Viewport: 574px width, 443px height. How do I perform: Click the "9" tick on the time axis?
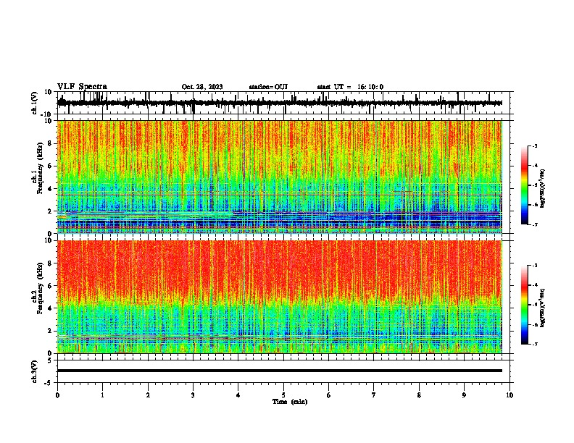pyautogui.click(x=464, y=395)
